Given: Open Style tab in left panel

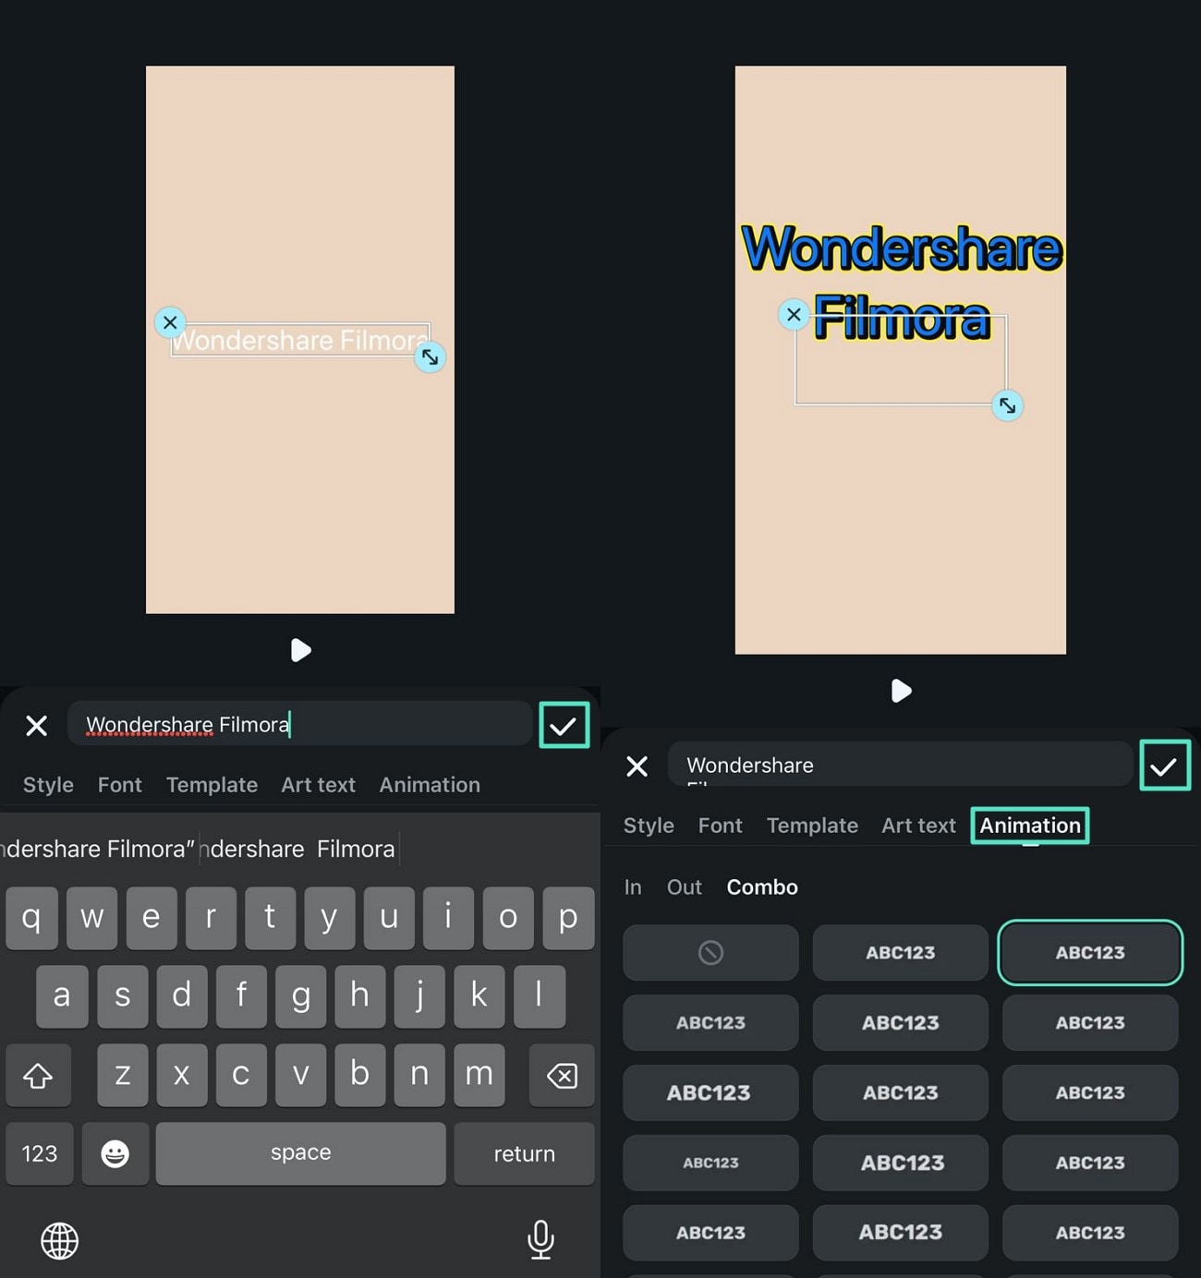Looking at the screenshot, I should [x=48, y=785].
